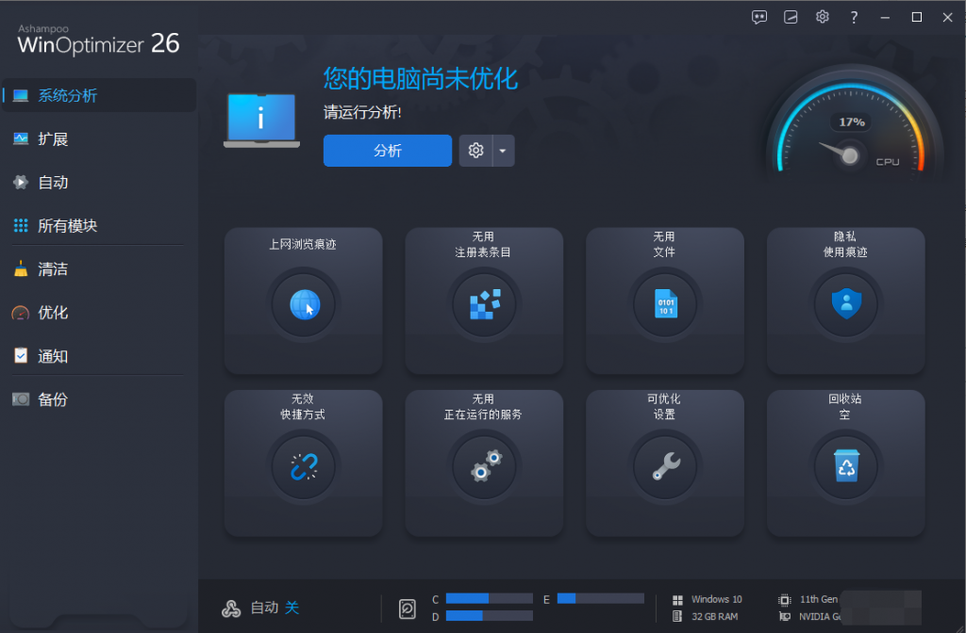Open the 上网浏览痕迹 globe icon
The height and width of the screenshot is (633, 966).
[303, 303]
